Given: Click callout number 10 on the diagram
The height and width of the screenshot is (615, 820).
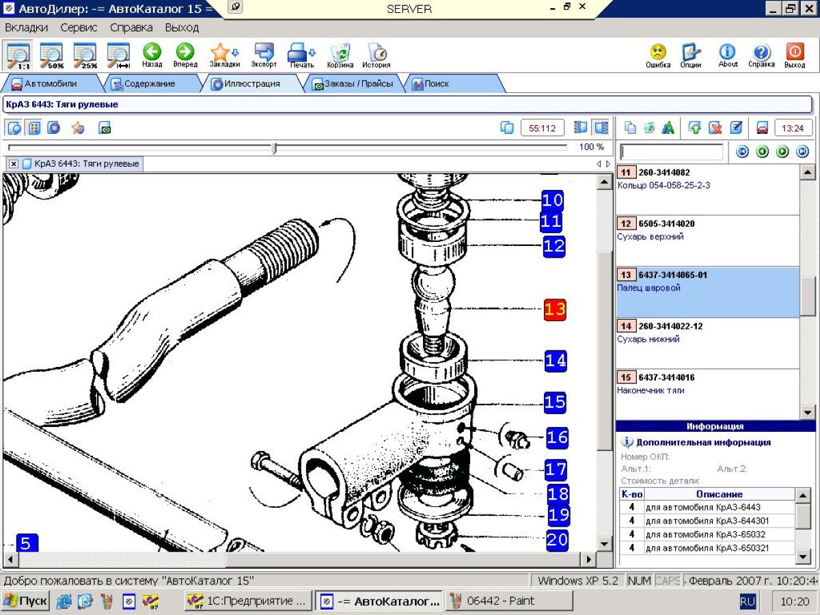Looking at the screenshot, I should click(x=552, y=200).
